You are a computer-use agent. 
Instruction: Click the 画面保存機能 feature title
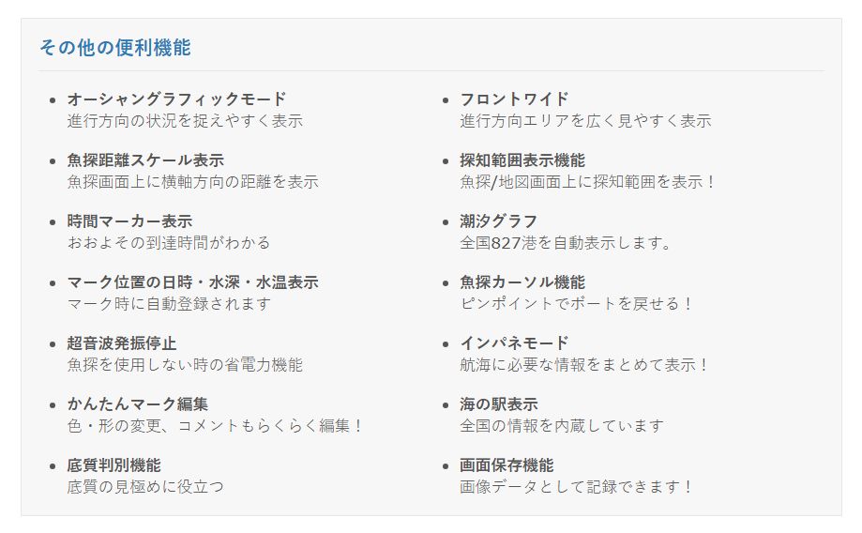[x=507, y=465]
